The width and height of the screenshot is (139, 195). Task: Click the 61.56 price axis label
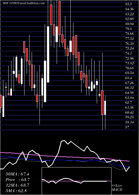point(130,108)
